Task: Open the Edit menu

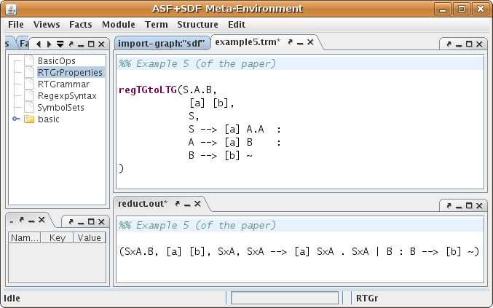Action: (x=237, y=25)
